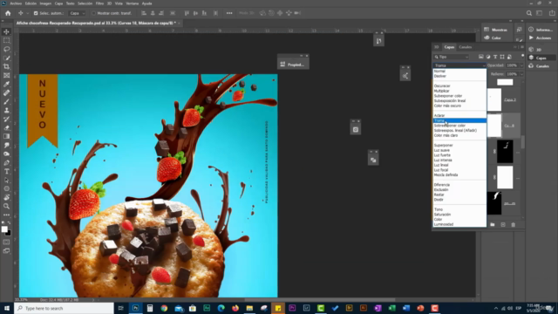Switch to the Canales tab
The width and height of the screenshot is (558, 314).
pyautogui.click(x=465, y=47)
